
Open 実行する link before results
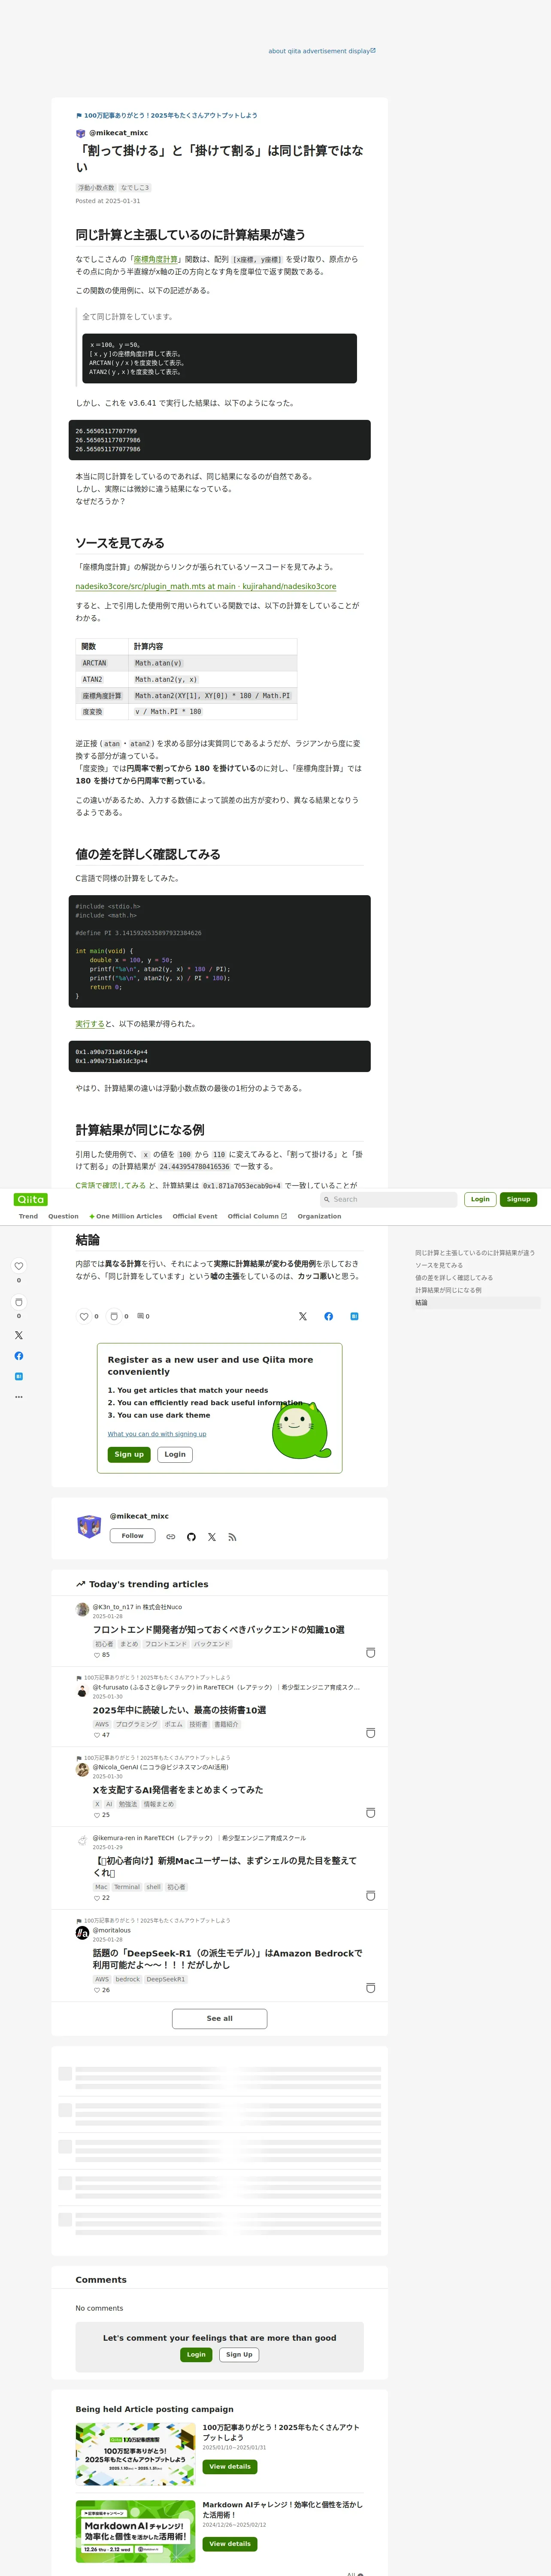tap(90, 1024)
